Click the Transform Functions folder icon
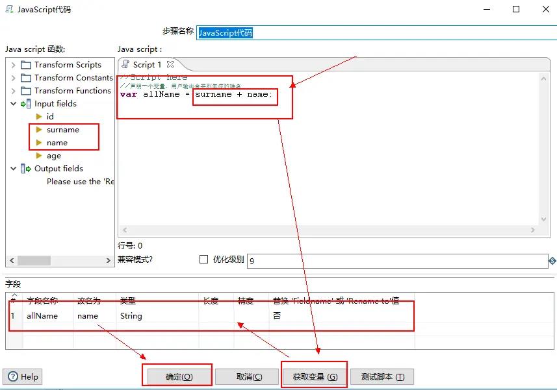The image size is (557, 390). (x=26, y=91)
